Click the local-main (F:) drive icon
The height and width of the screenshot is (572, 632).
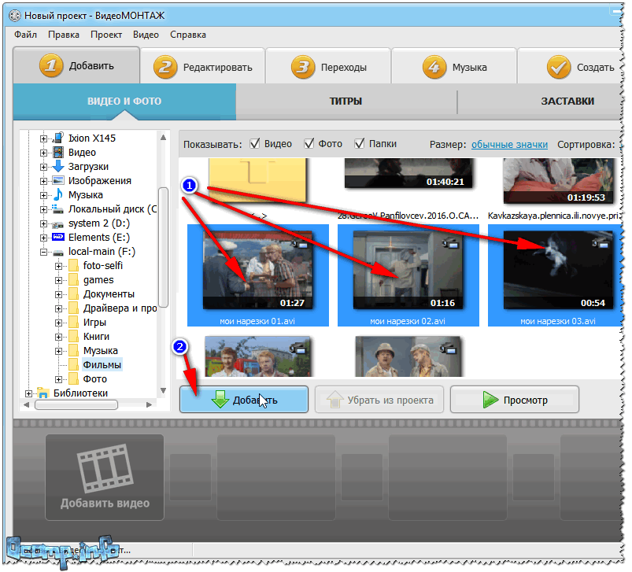58,252
